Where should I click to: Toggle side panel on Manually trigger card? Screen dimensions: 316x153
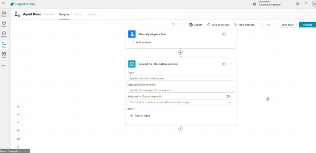coord(224,34)
